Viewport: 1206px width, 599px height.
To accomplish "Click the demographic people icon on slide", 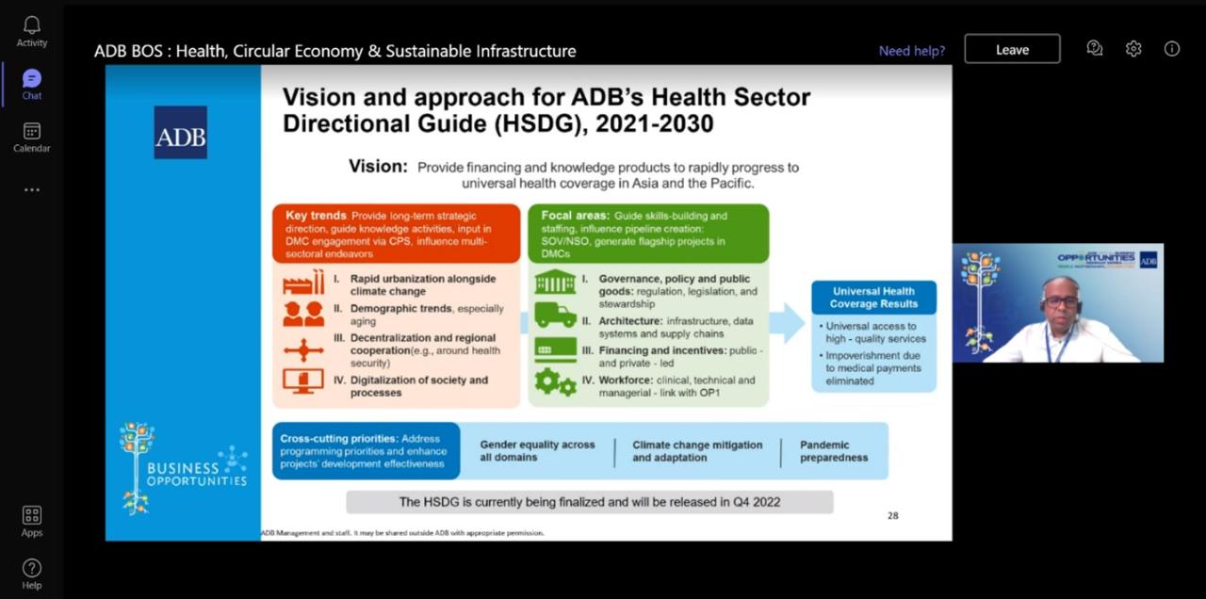I will (x=303, y=314).
